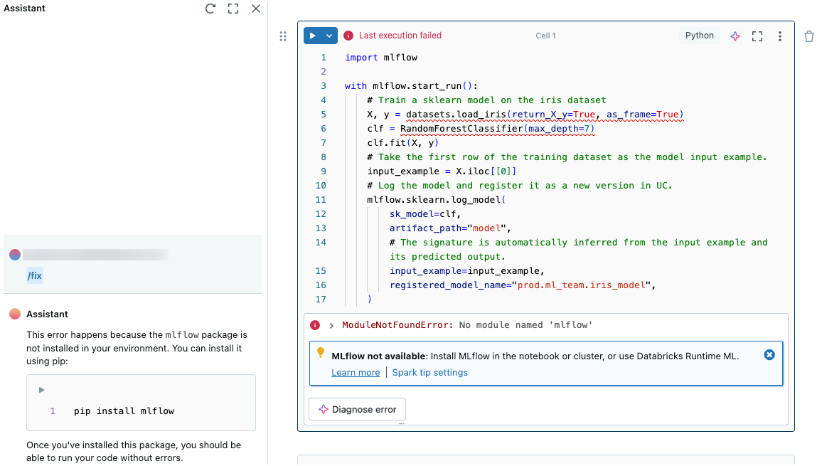Click the Assistant sparkle icon in cell toolbar

(x=735, y=36)
